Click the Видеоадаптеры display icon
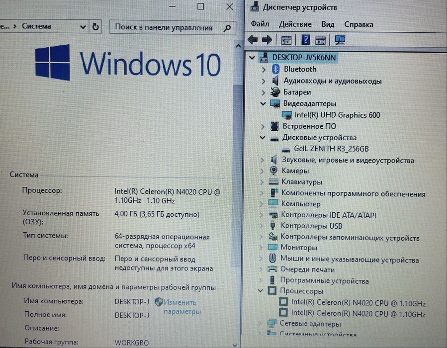Image resolution: width=447 pixels, height=348 pixels. click(x=275, y=103)
